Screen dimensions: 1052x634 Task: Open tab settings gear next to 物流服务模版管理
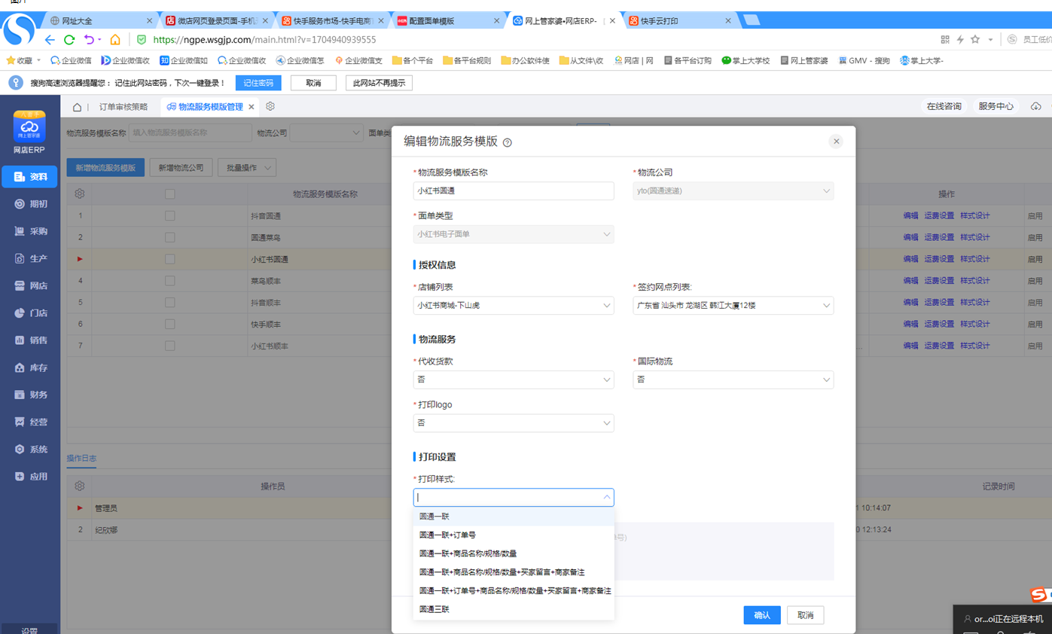point(270,107)
